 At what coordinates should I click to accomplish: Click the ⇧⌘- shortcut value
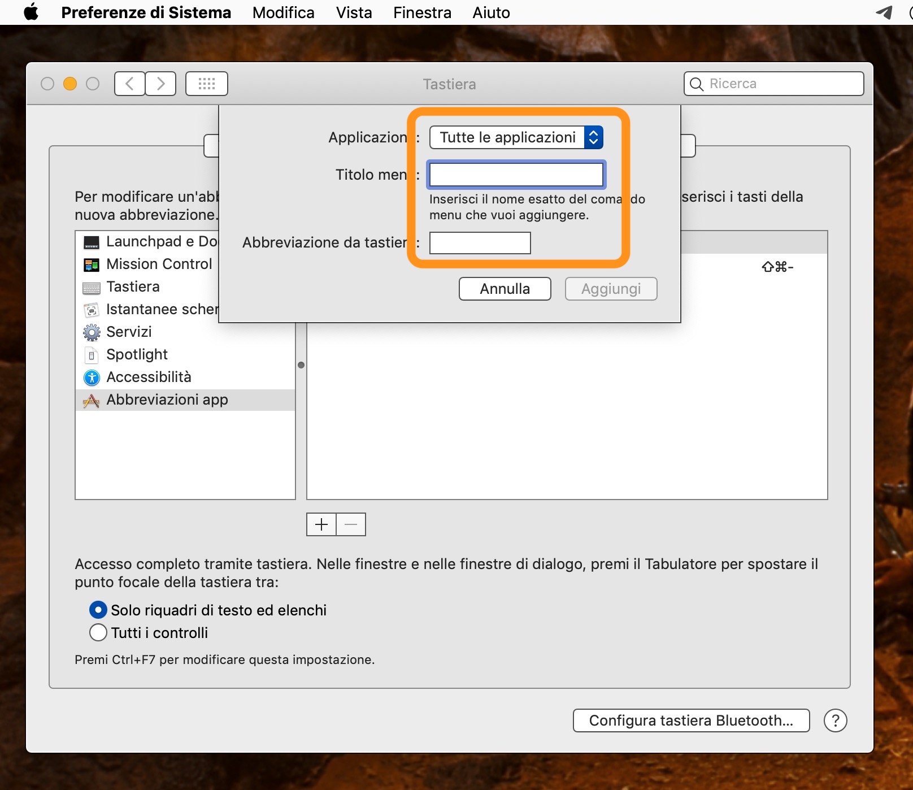click(x=778, y=267)
